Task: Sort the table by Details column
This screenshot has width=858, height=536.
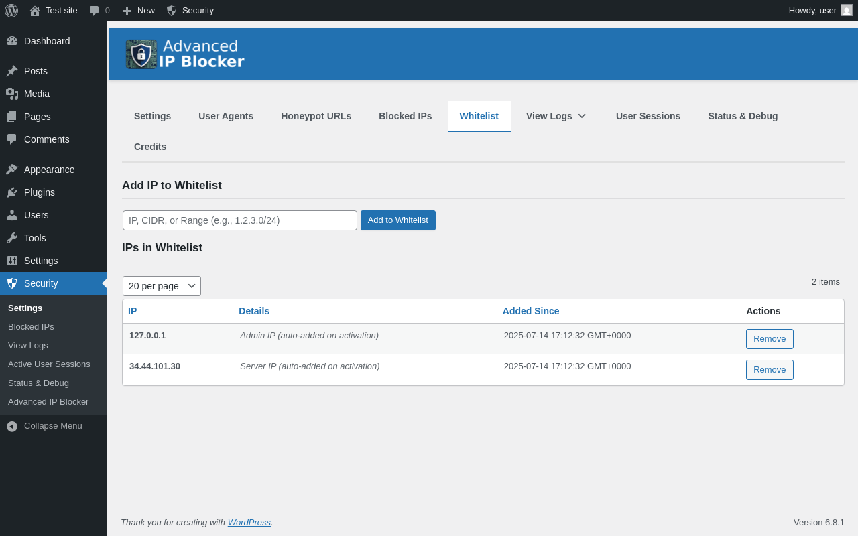Action: 254,311
